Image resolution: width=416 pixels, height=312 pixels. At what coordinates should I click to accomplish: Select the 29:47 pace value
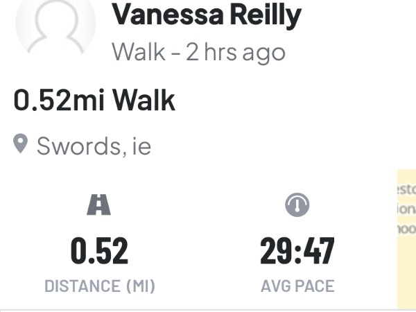297,250
